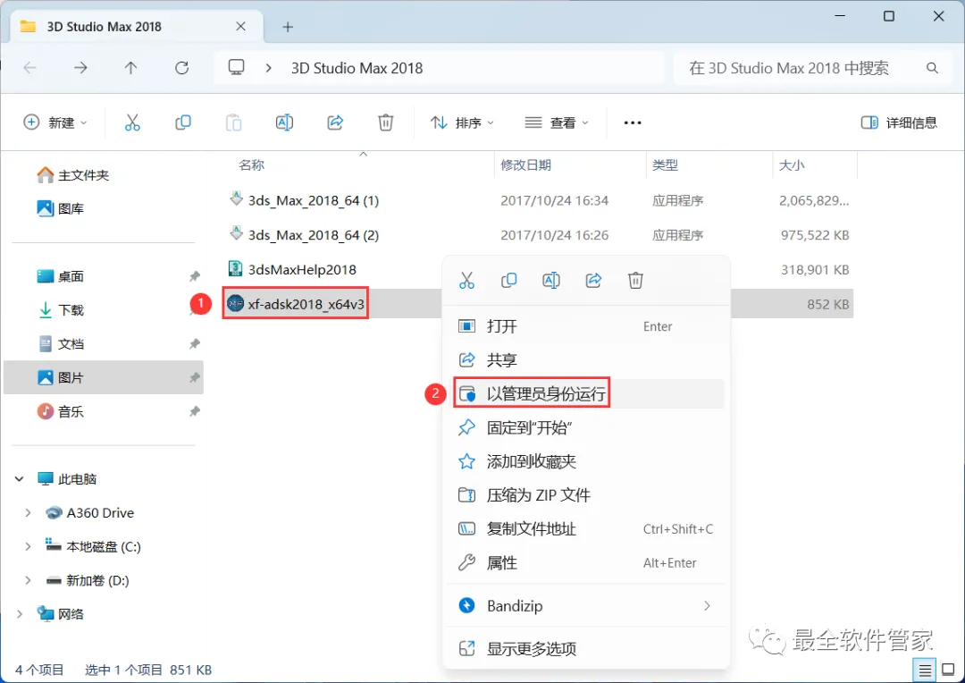Click Copy icon in the context menu
Viewport: 965px width, 683px height.
click(x=509, y=281)
